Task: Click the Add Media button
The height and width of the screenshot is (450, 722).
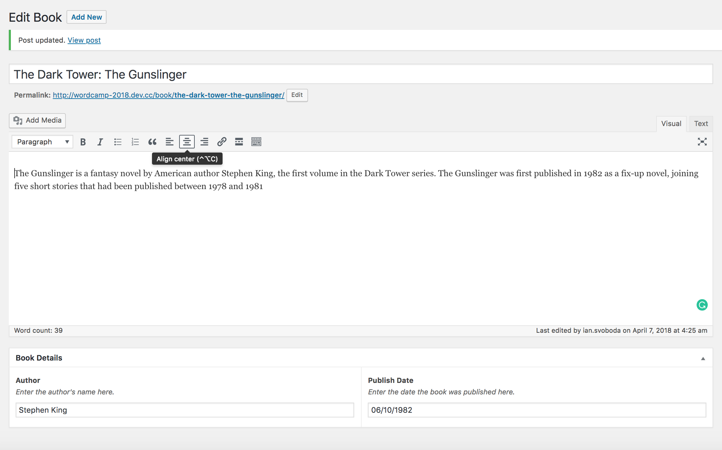Action: 37,121
